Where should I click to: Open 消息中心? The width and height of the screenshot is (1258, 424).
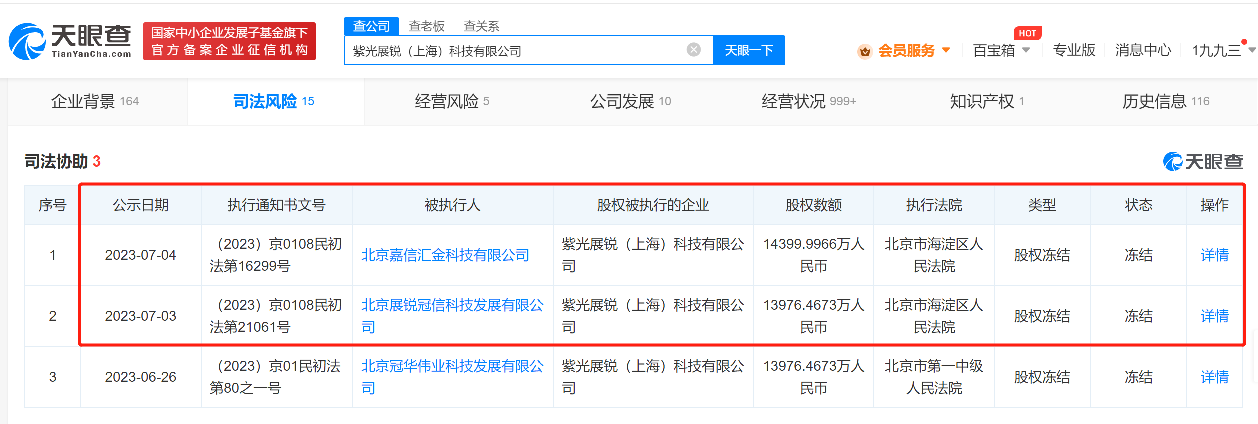1143,50
